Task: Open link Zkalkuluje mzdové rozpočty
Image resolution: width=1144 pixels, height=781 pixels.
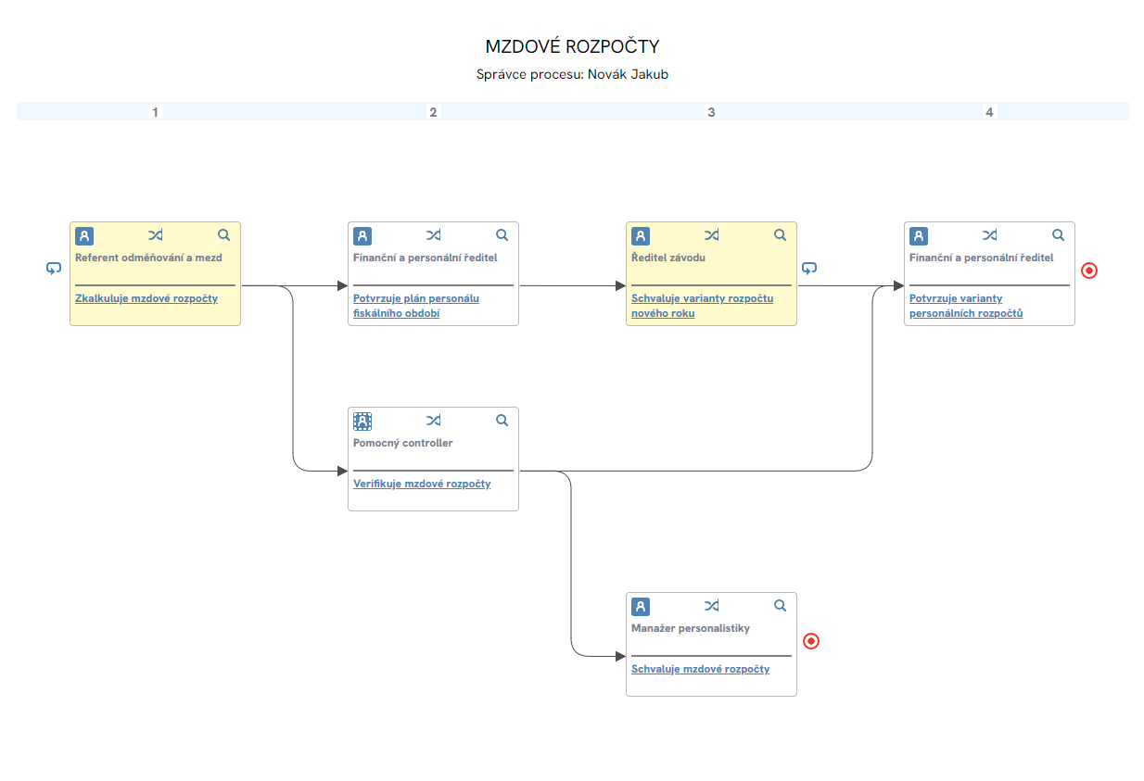Action: 146,298
